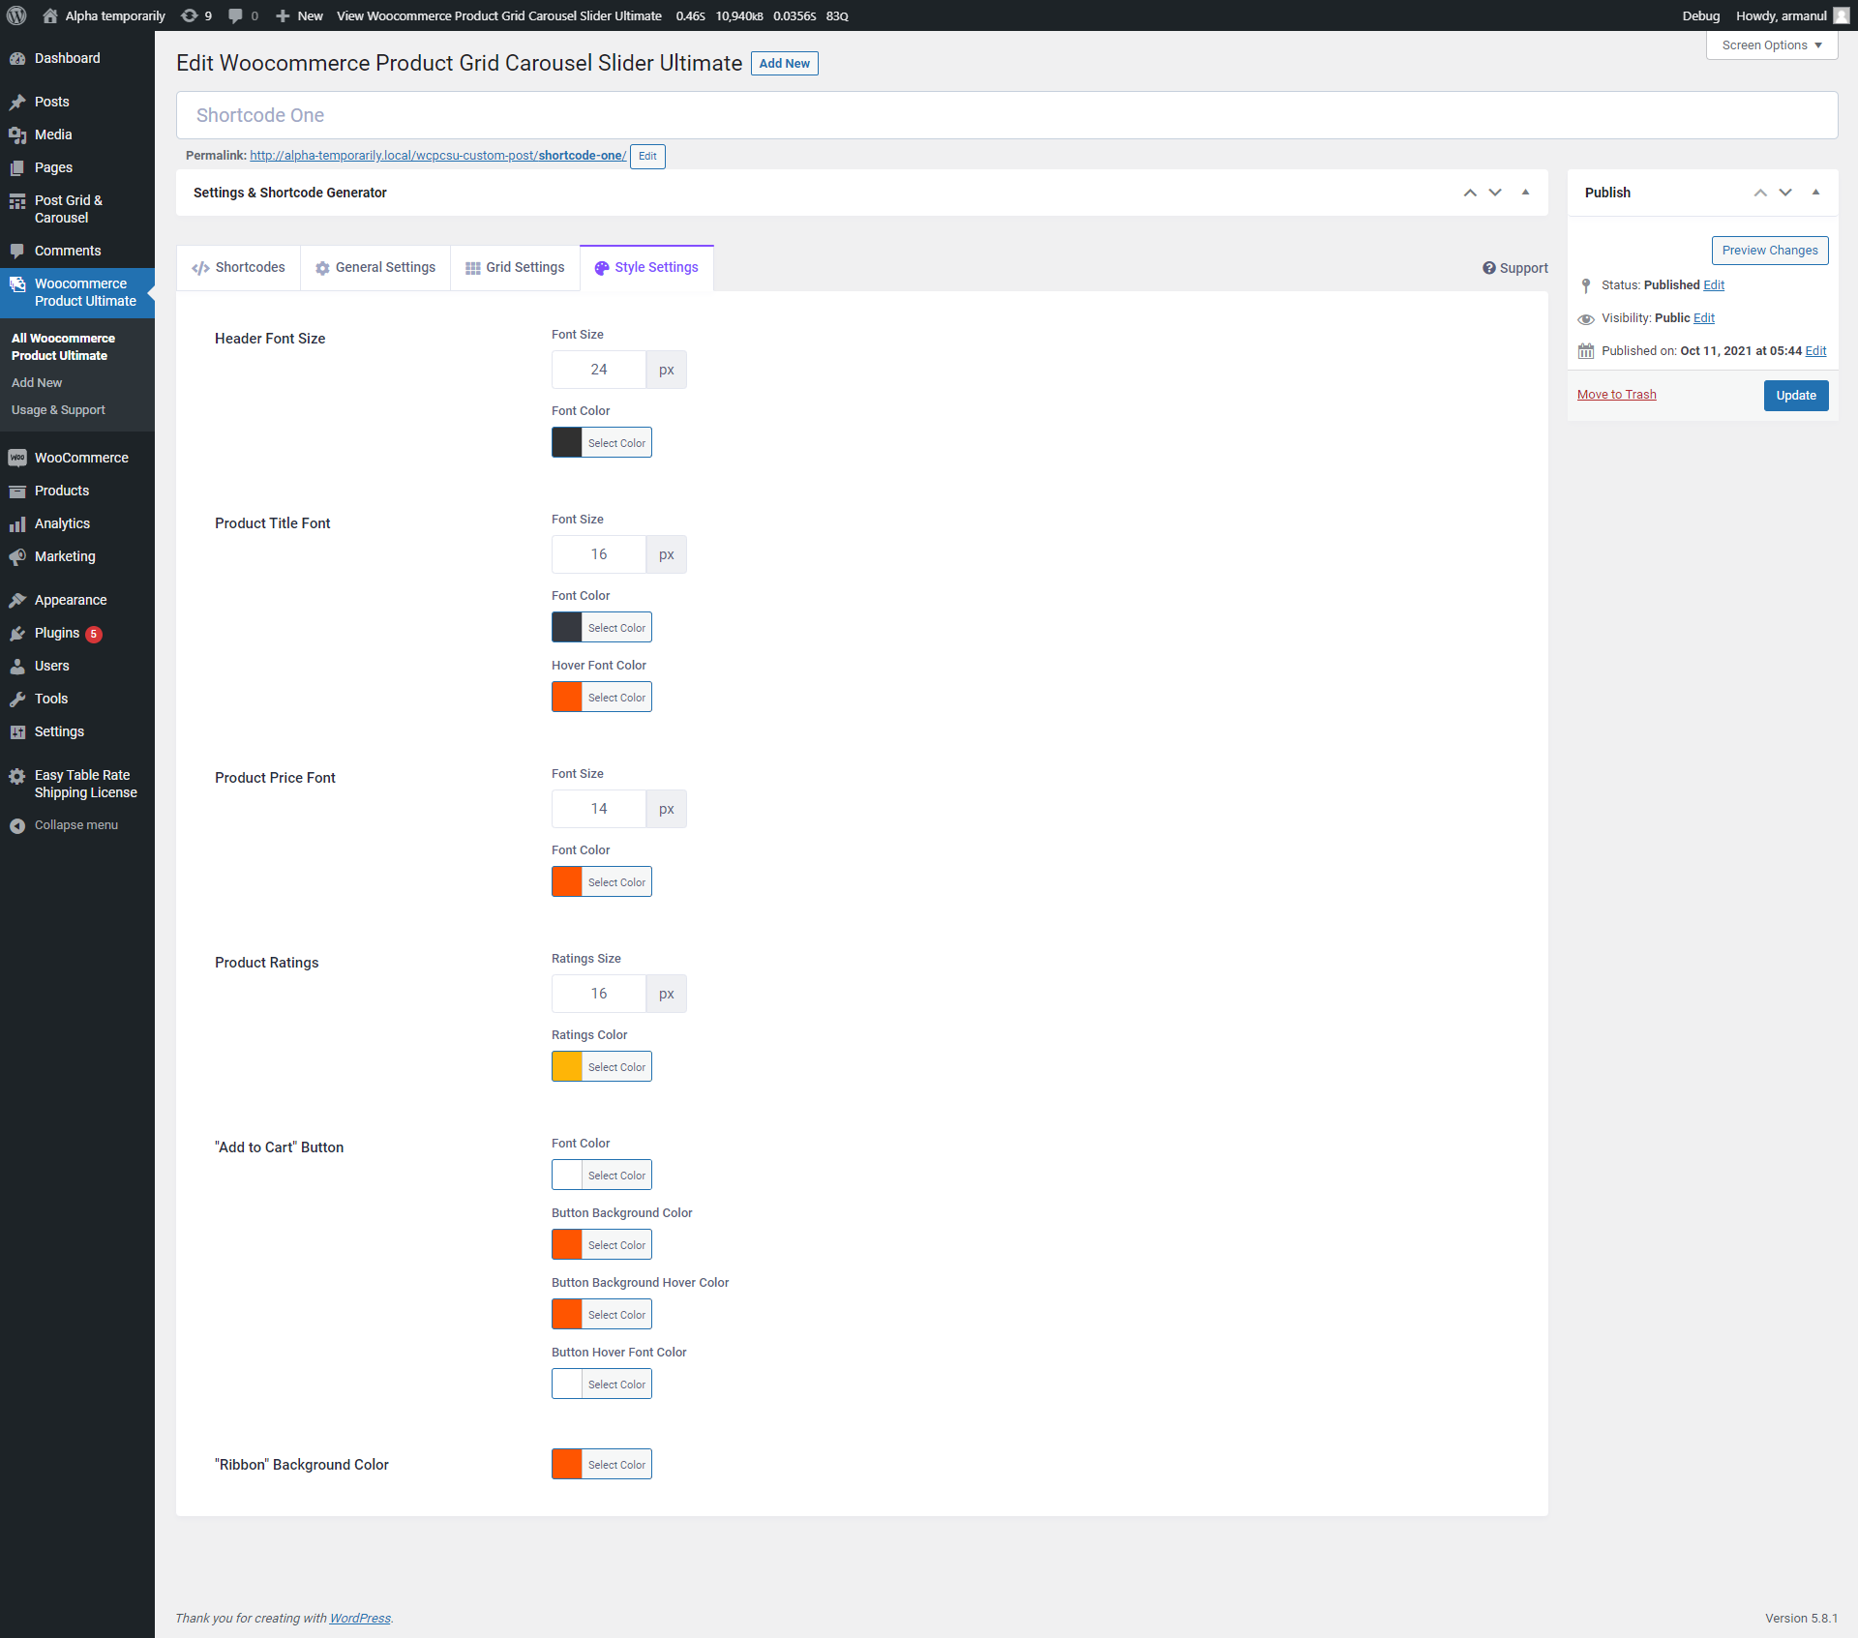Click the General Settings tab icon
The image size is (1858, 1638).
click(322, 267)
